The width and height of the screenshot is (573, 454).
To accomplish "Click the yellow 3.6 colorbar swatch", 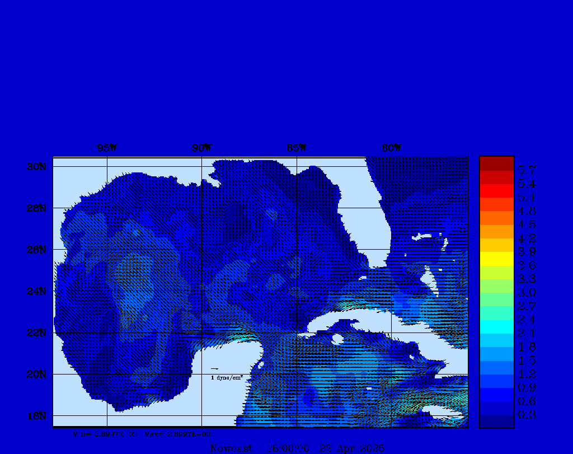I will pyautogui.click(x=496, y=259).
